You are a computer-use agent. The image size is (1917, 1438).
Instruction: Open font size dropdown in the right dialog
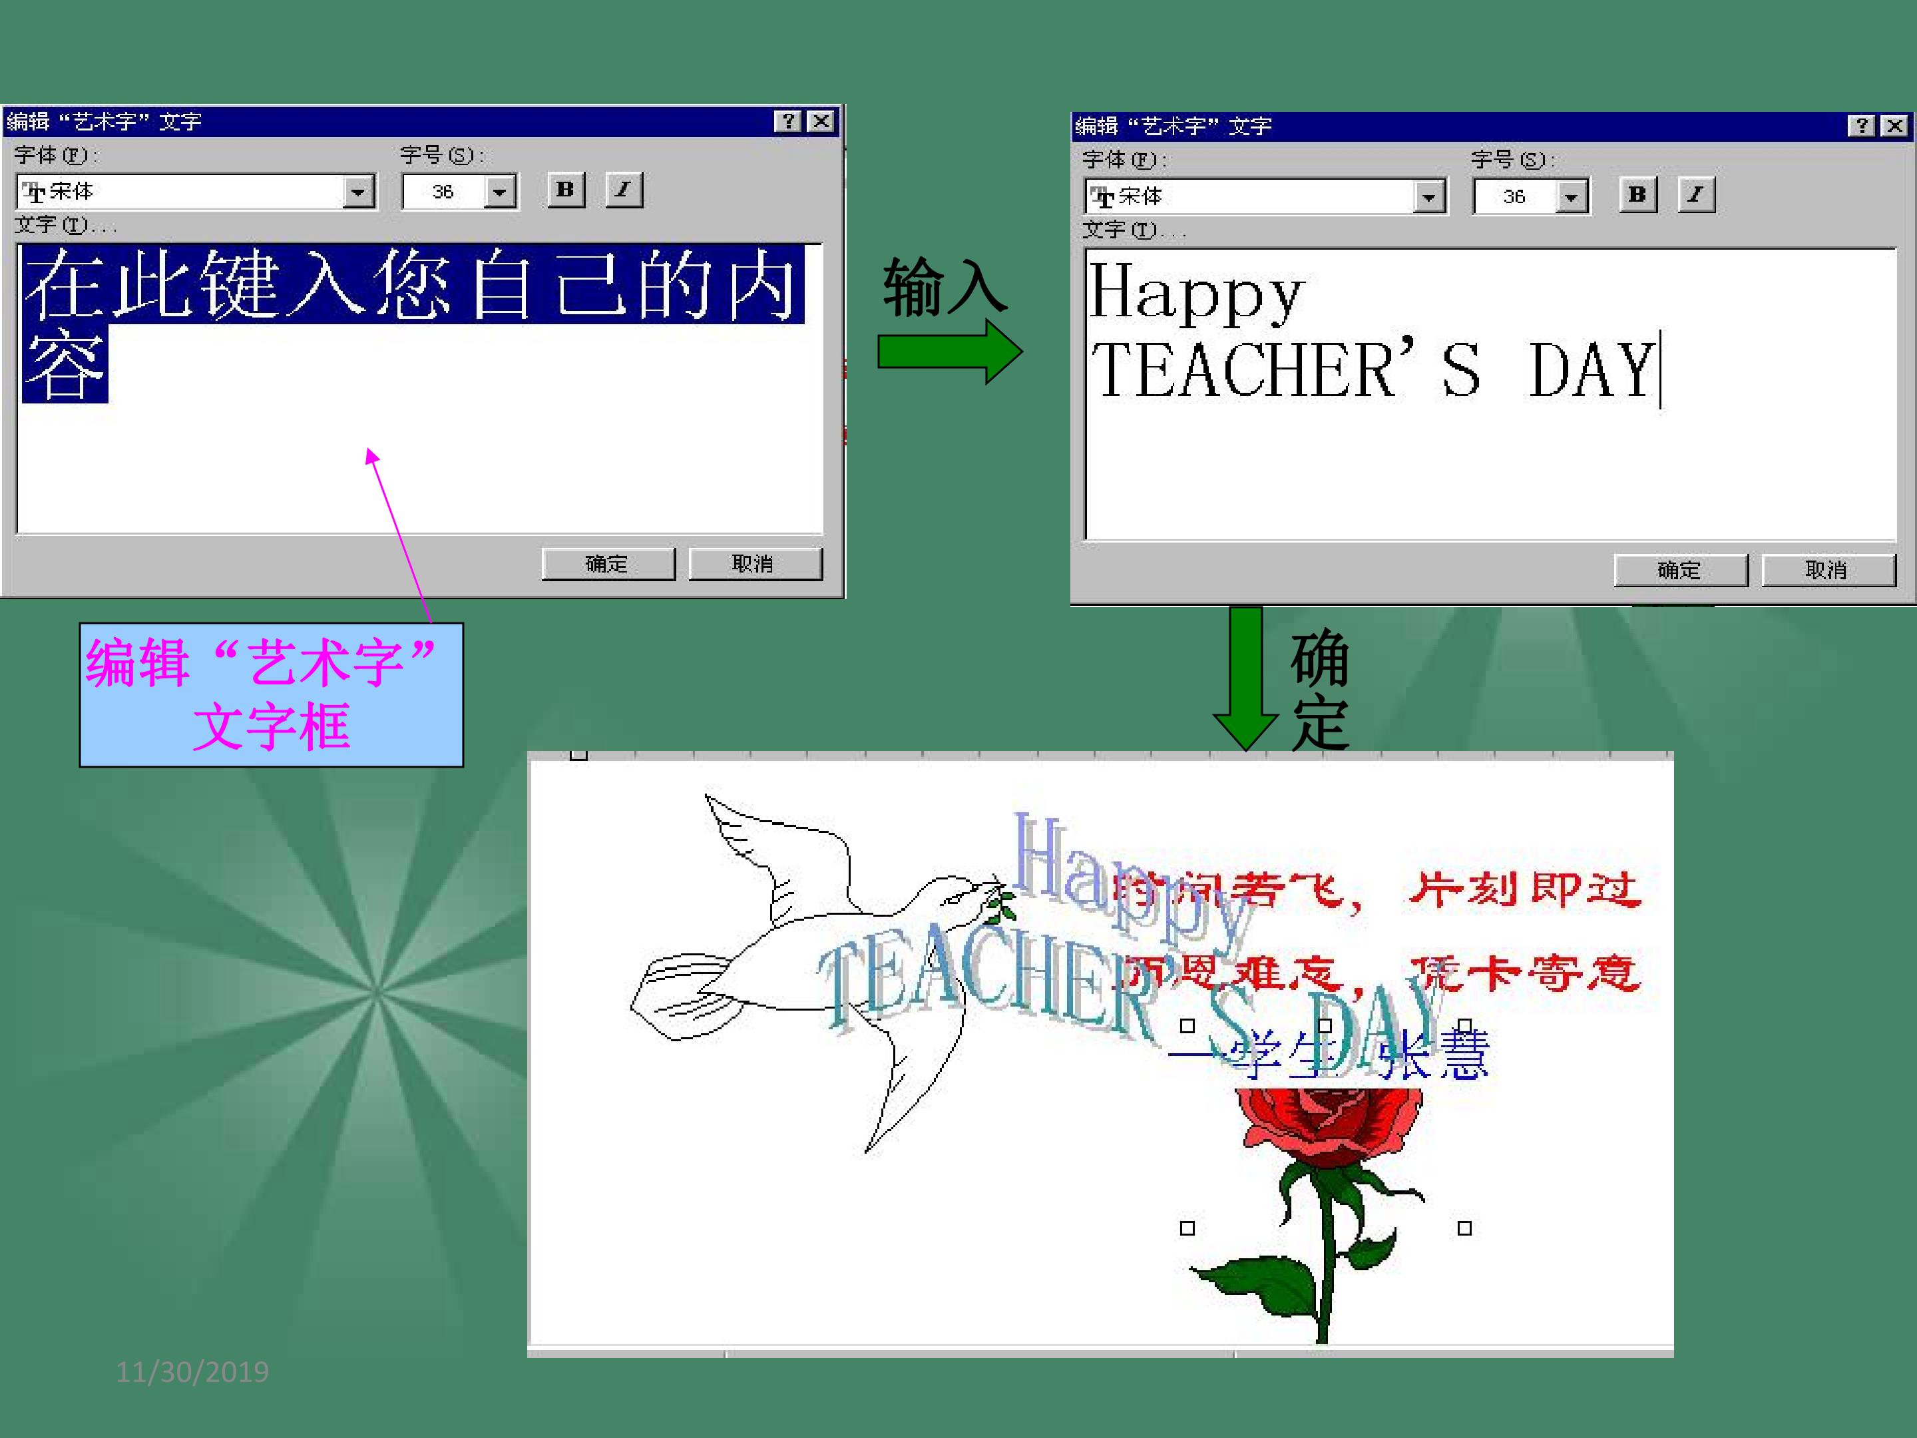(x=1572, y=198)
